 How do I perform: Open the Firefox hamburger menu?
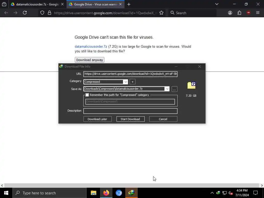point(258,13)
